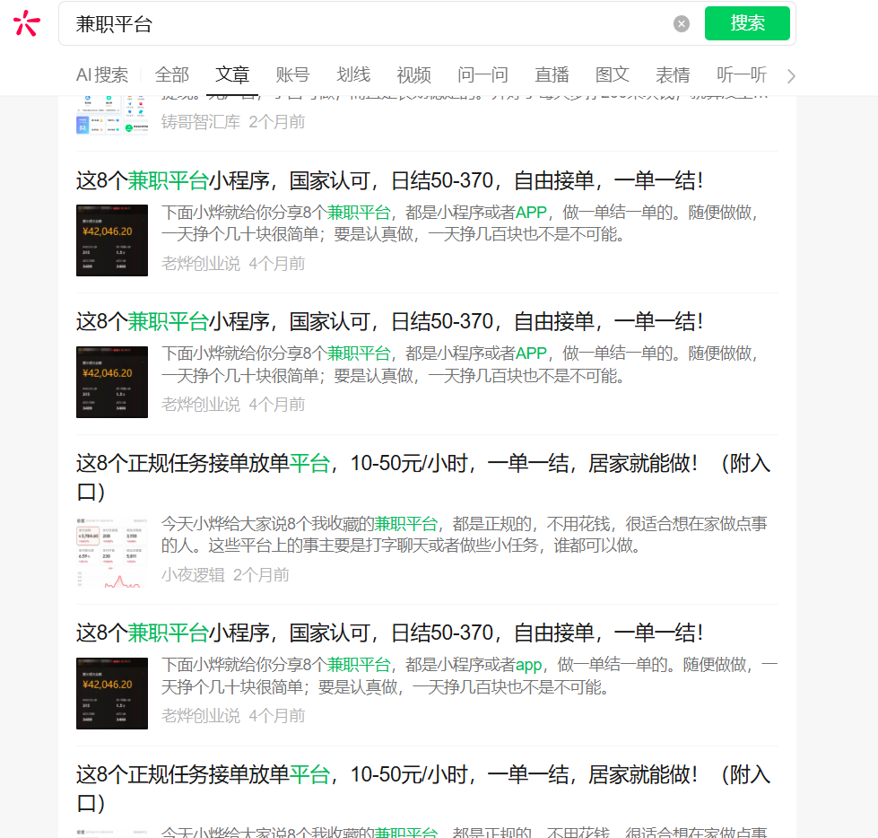The height and width of the screenshot is (838, 878).
Task: Click summary starting 今天小烨给大家说8个我收藏的
Action: [x=465, y=535]
